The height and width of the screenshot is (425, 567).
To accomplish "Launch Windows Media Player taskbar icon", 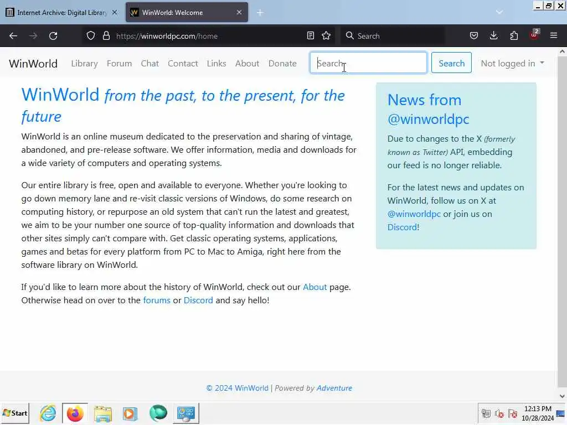I will pos(130,413).
